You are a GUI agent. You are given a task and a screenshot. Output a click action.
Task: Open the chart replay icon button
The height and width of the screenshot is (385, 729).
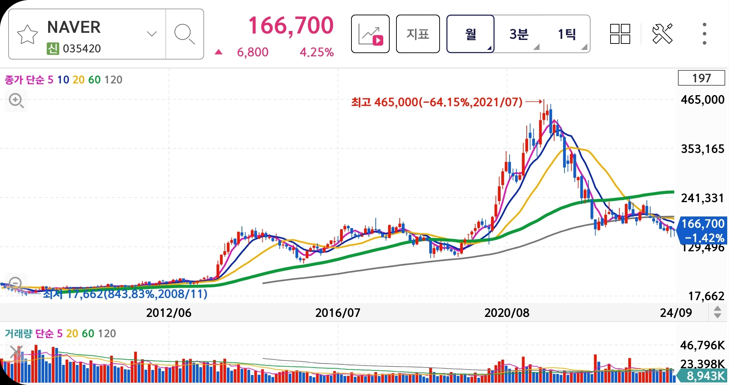(370, 34)
